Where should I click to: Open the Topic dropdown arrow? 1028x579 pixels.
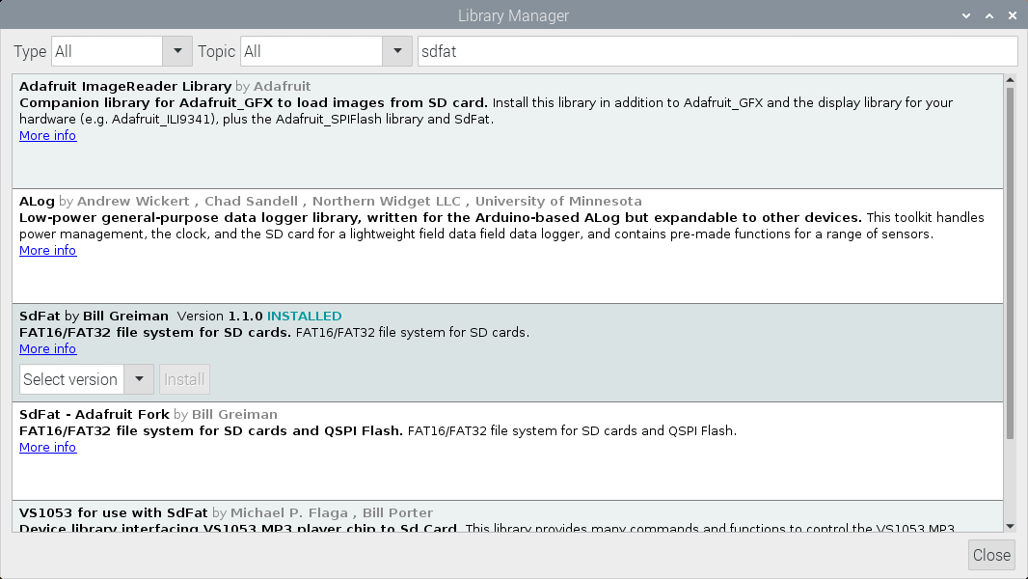click(x=397, y=51)
